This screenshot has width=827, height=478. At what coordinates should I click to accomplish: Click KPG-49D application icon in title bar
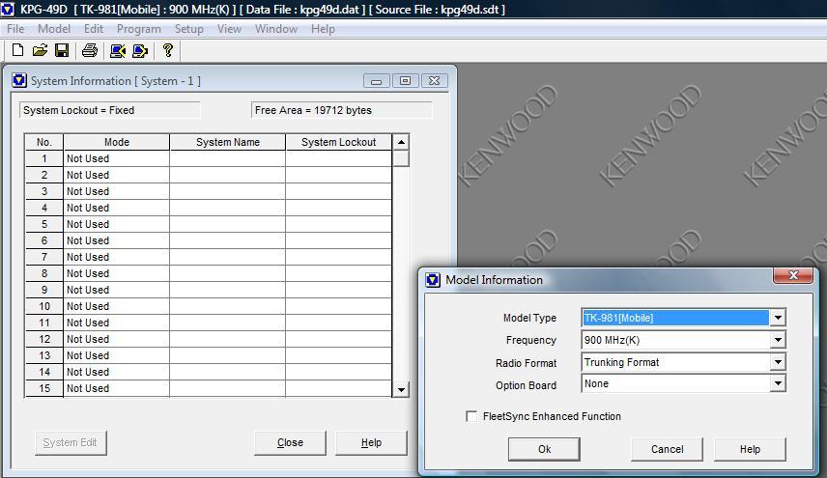tap(8, 9)
